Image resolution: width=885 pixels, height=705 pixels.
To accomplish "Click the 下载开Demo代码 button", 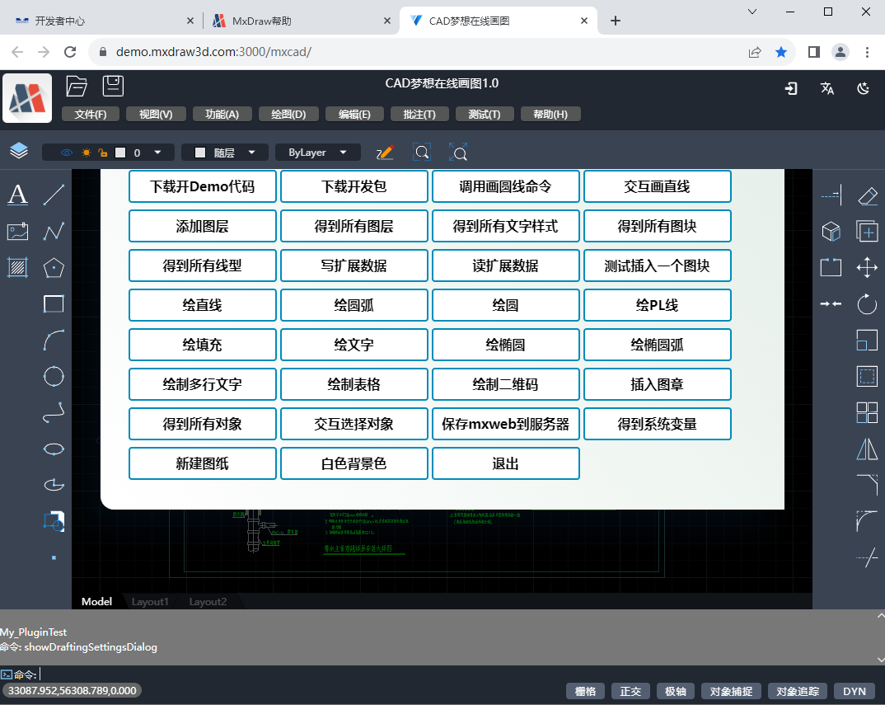I will click(x=202, y=186).
